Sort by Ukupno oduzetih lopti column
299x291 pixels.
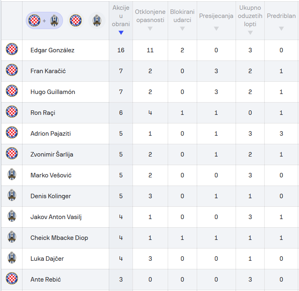(250, 20)
